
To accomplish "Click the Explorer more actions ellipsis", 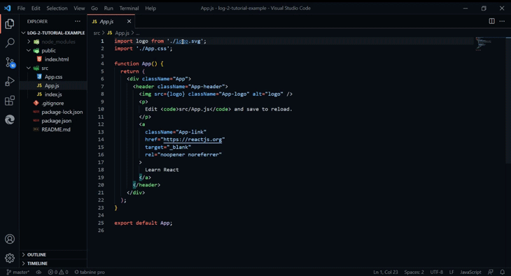I will pos(78,22).
